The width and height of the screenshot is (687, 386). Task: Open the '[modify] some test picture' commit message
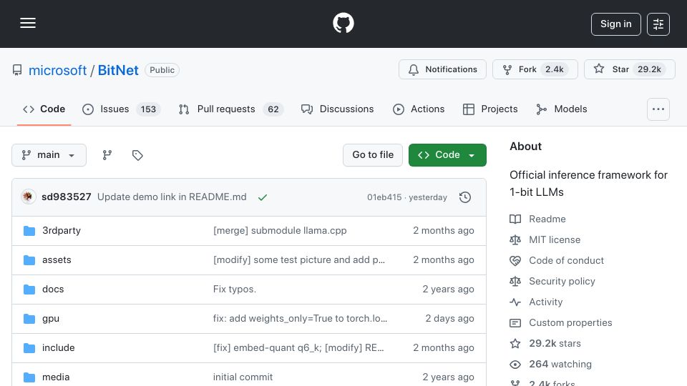click(299, 260)
